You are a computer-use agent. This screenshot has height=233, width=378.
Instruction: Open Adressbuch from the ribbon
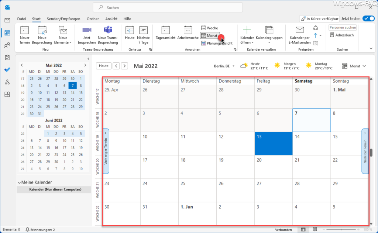[x=342, y=35]
